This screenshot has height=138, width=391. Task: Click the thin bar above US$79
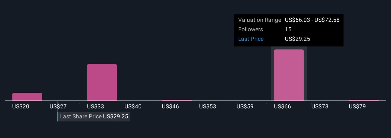(363, 100)
